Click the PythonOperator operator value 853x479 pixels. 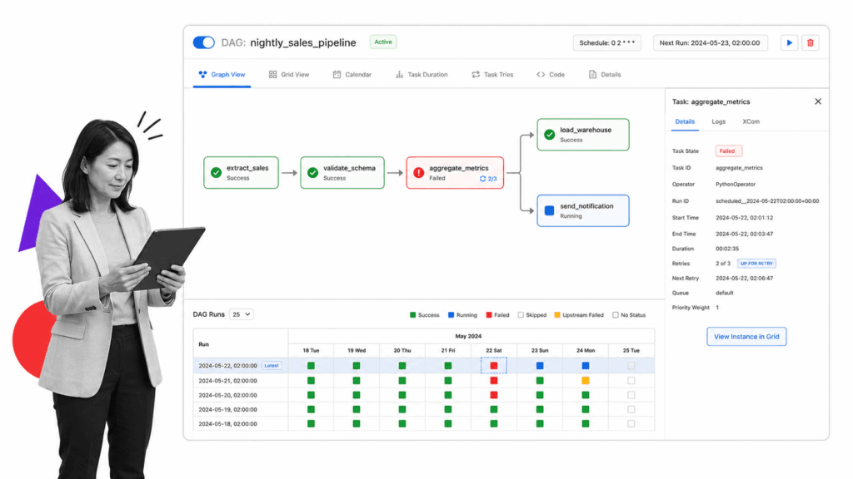pos(736,184)
